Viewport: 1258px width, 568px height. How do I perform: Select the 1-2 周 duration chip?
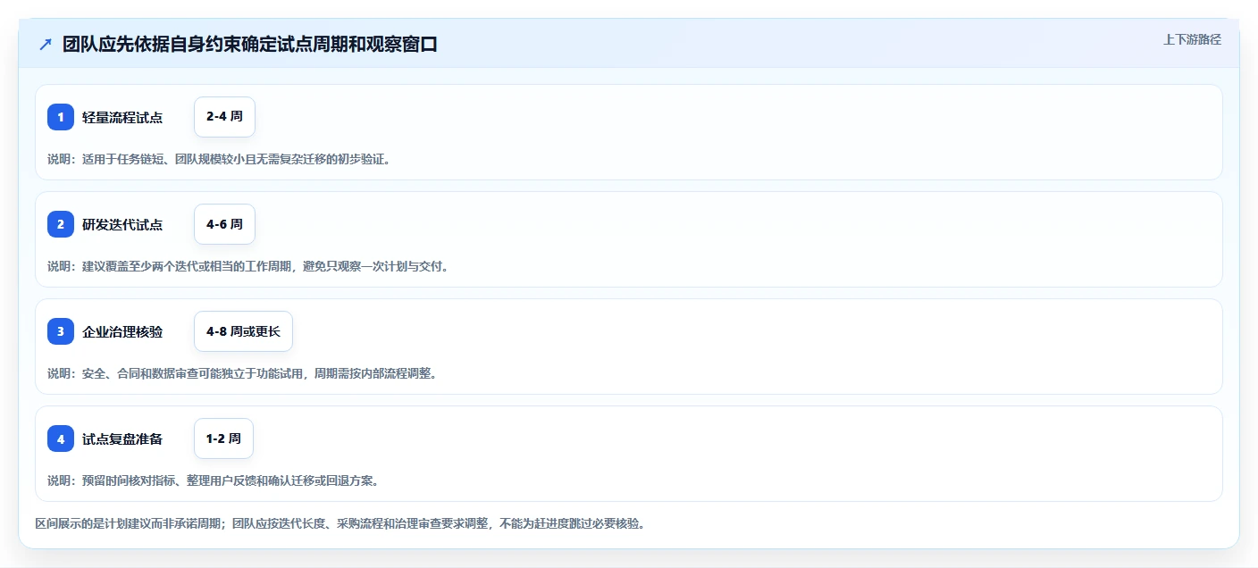[223, 439]
